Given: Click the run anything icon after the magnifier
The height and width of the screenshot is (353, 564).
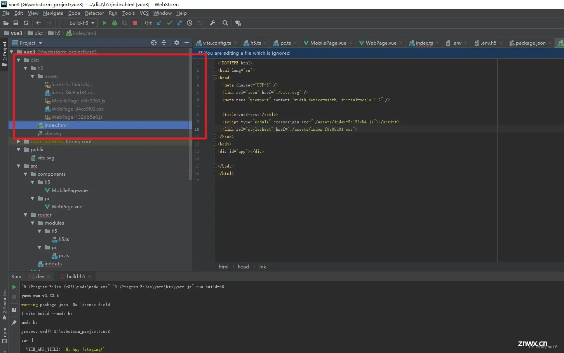Looking at the screenshot, I should (238, 23).
